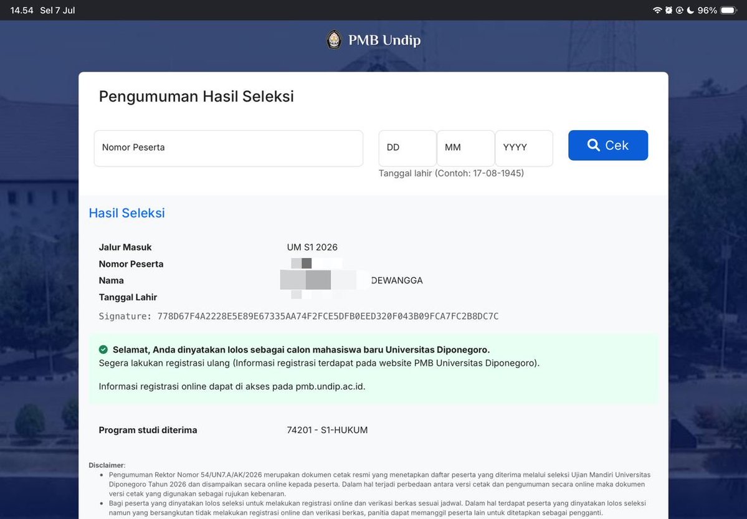
Task: Click the Nama label
Action: point(112,281)
